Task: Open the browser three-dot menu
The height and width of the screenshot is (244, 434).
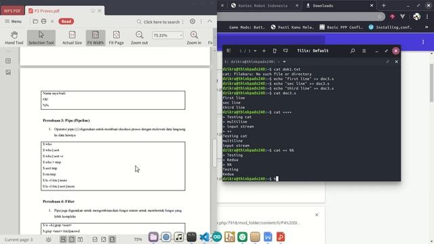Action: coord(427,16)
